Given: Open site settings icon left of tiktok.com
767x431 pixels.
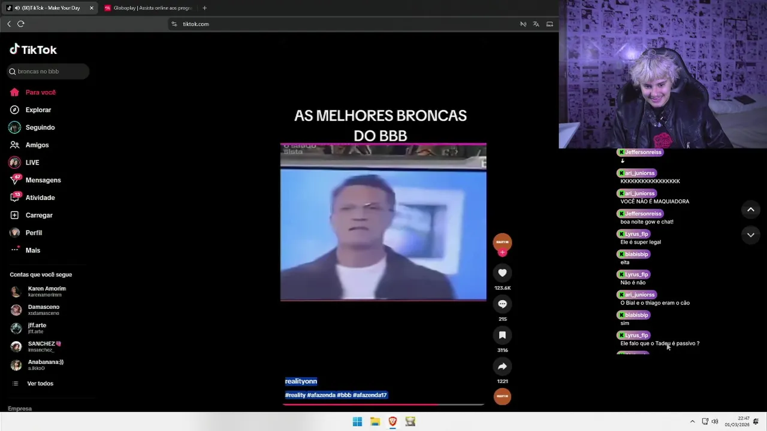Looking at the screenshot, I should tap(174, 24).
